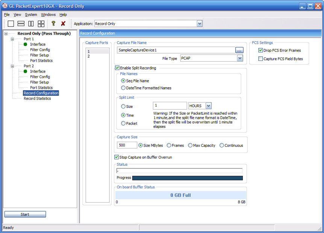Viewport: 324px width, 233px height.
Task: Choose Size as the split limit
Action: pyautogui.click(x=123, y=106)
